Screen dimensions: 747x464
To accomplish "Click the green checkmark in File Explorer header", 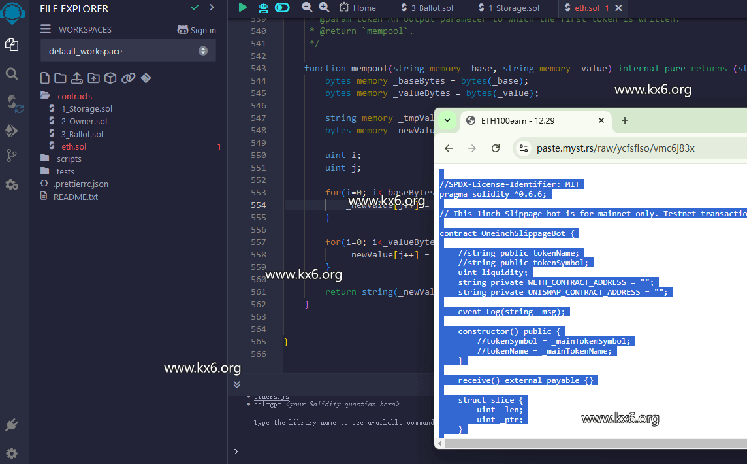I will [x=194, y=8].
